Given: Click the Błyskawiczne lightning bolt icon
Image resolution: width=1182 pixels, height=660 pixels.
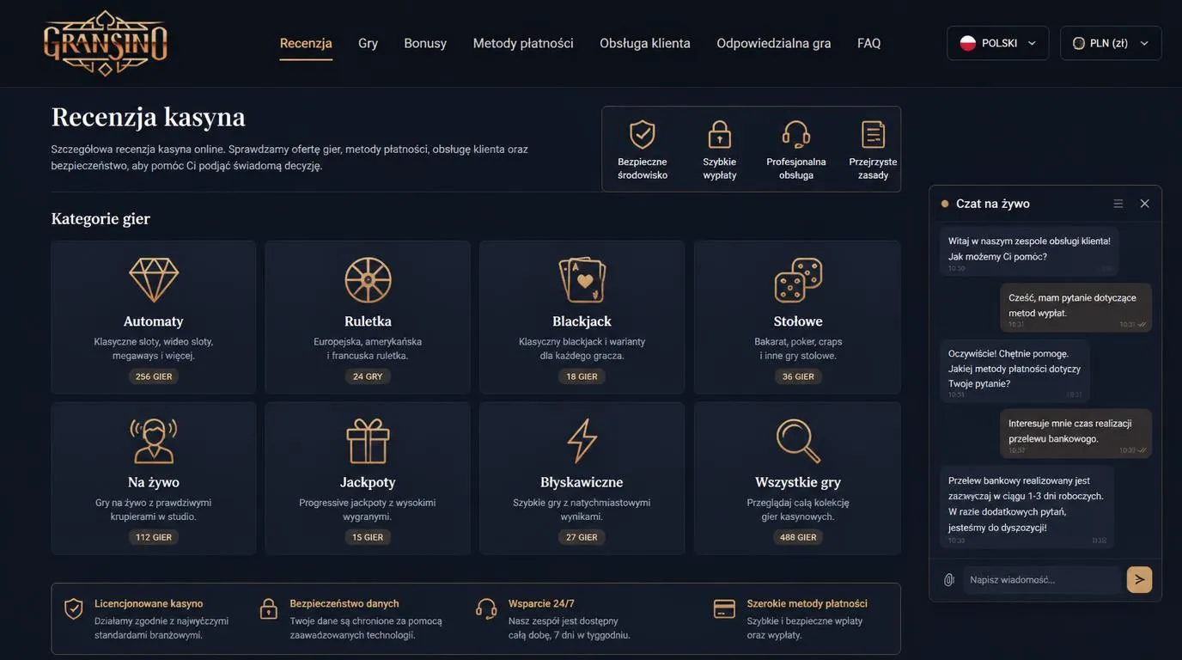Looking at the screenshot, I should pyautogui.click(x=582, y=441).
